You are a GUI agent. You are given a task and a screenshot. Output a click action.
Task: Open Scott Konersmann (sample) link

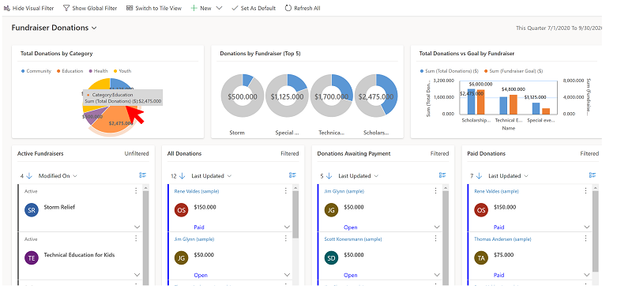point(353,239)
